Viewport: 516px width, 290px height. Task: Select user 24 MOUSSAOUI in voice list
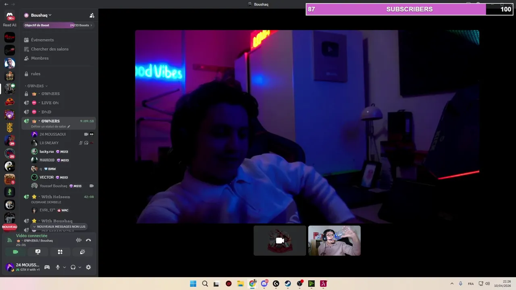pyautogui.click(x=62, y=134)
